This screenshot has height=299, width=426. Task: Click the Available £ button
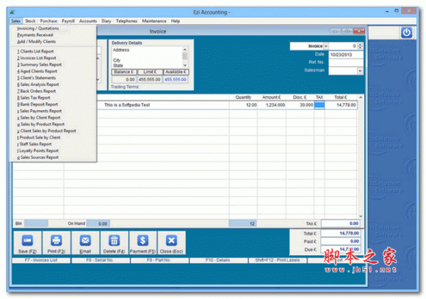(176, 72)
